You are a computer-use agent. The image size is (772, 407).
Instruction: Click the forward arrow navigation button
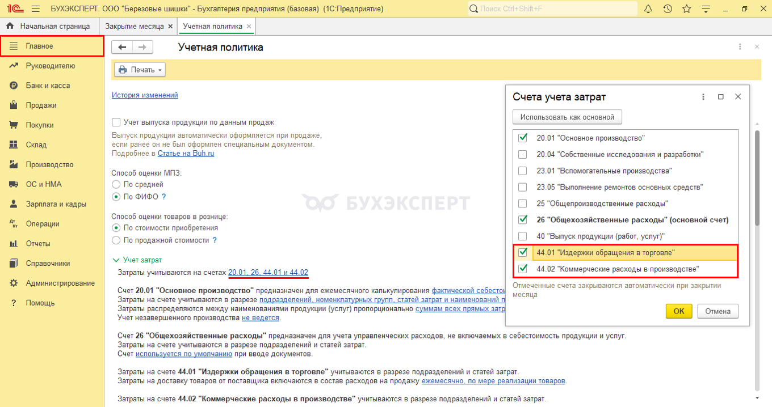pyautogui.click(x=142, y=47)
